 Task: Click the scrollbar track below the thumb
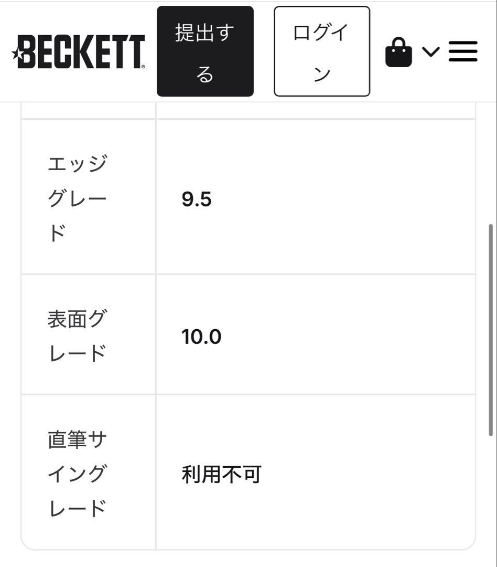[491, 499]
